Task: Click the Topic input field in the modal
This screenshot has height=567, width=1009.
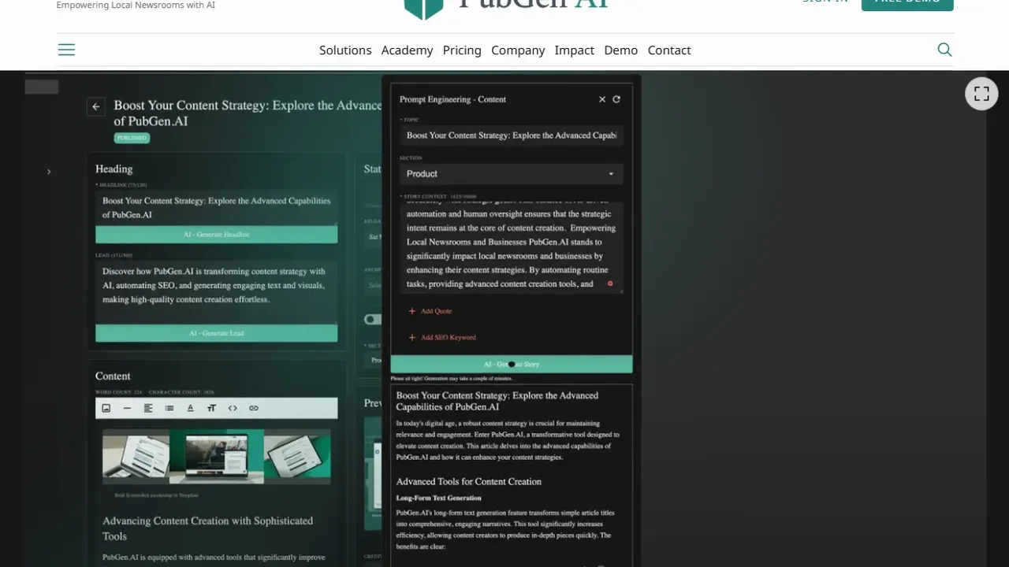Action: [511, 135]
